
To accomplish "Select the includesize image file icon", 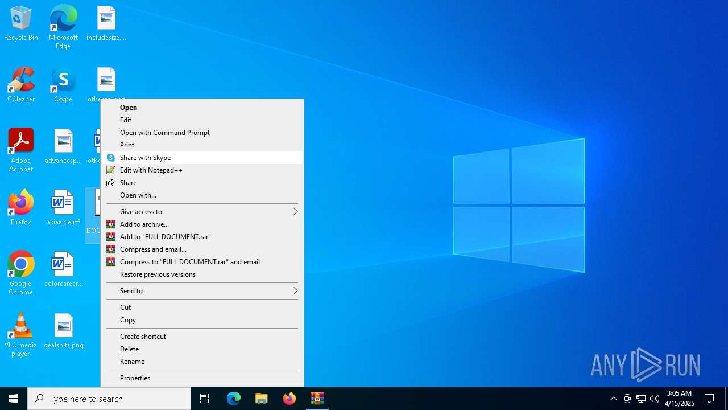I will 106,23.
